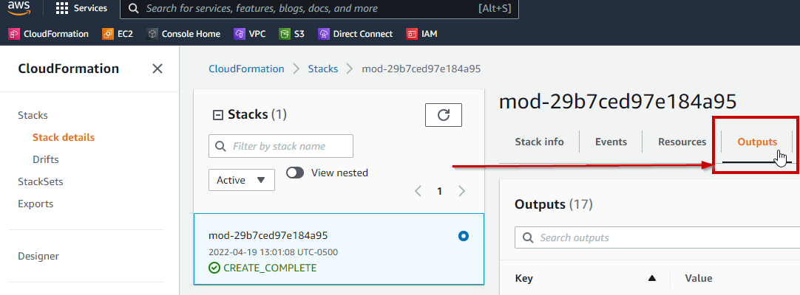The width and height of the screenshot is (800, 295).
Task: Toggle the View nested switch
Action: [295, 173]
